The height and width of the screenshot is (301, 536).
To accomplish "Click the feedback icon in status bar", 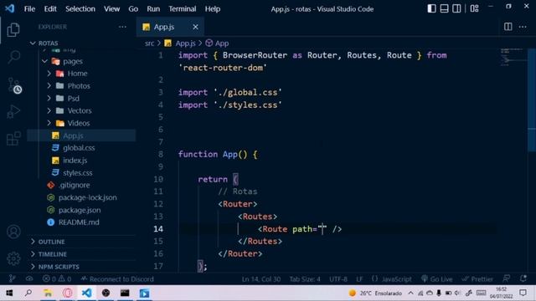I will 506,278.
